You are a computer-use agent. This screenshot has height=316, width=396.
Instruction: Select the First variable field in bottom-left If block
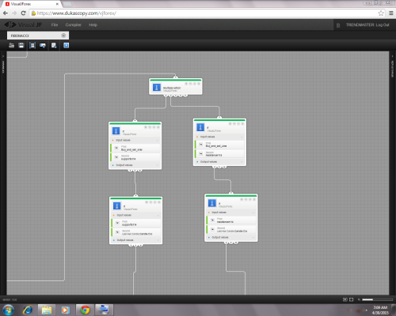[x=135, y=223]
